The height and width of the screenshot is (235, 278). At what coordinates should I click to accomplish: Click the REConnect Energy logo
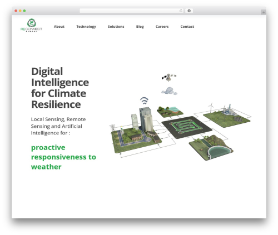[x=31, y=26]
